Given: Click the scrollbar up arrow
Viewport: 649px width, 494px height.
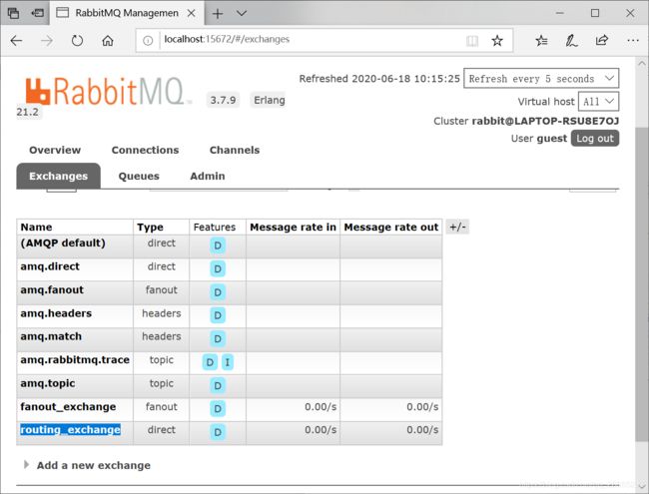Looking at the screenshot, I should pyautogui.click(x=642, y=64).
